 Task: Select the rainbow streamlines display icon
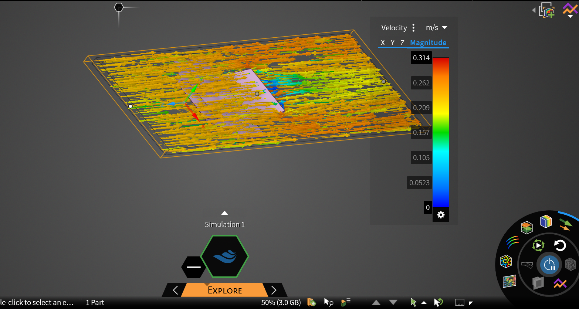[512, 242]
